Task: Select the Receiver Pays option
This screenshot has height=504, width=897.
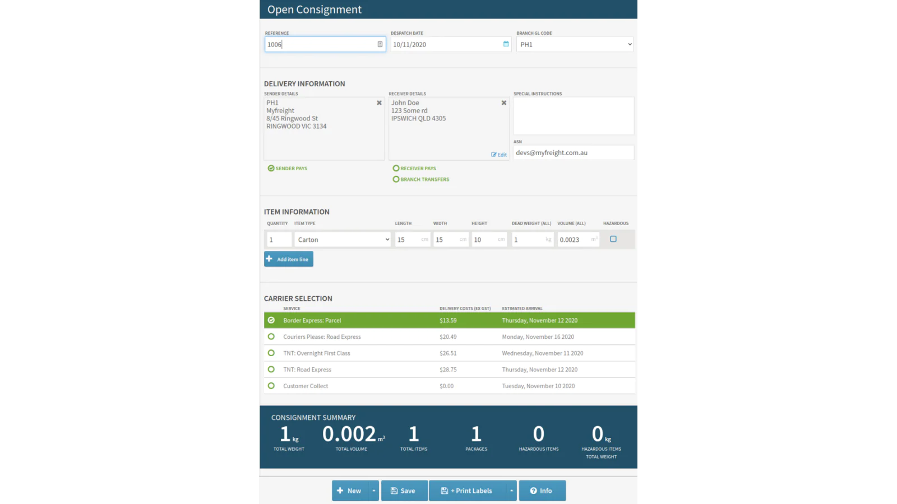Action: [414, 168]
